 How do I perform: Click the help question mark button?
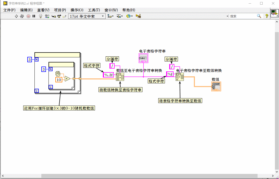[x=266, y=16]
